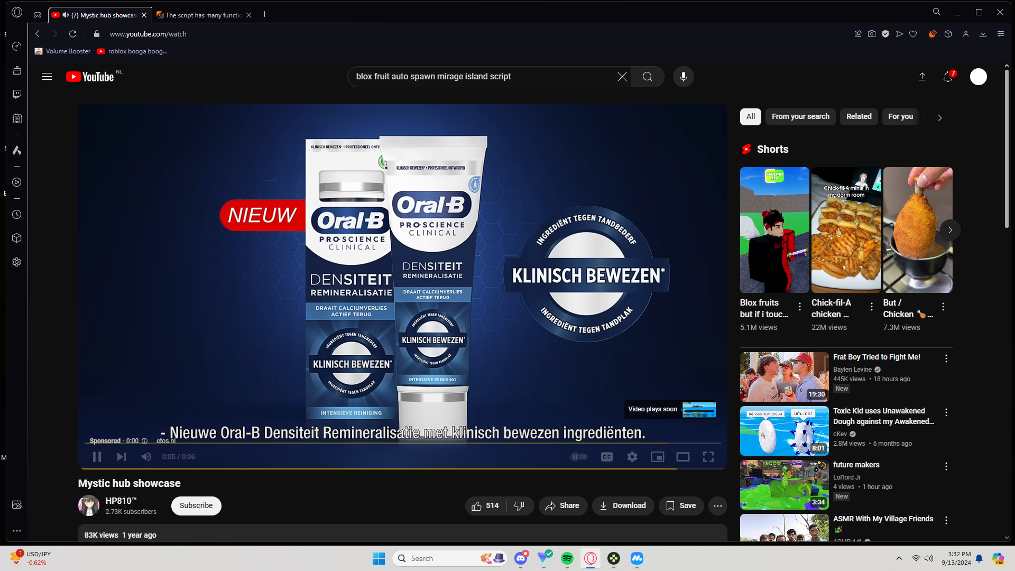
Task: Open the Chick-fil-A Short options menu
Action: 872,307
